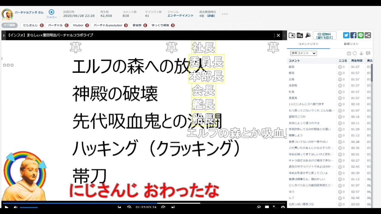Open Niconico dictionary icon for 夢追翔 tag
Image resolution: width=381 pixels, height=214 pixels.
pos(145,25)
